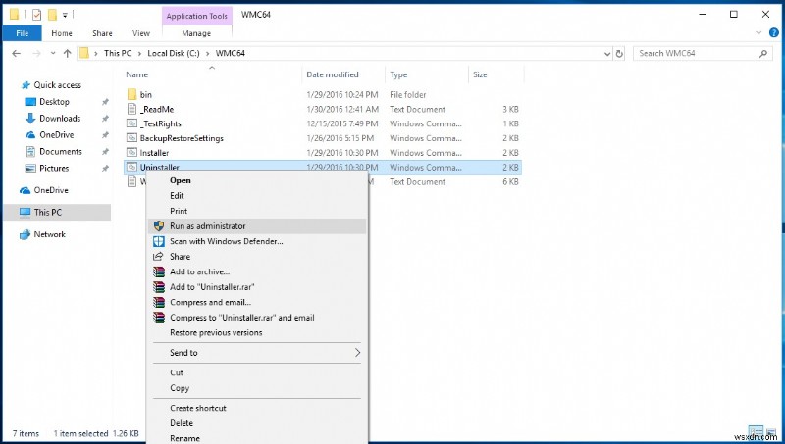Click the search magnifier icon
The width and height of the screenshot is (785, 444).
pyautogui.click(x=763, y=54)
